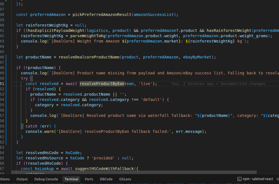
Task: Click hasExplicitPayloadWeight on line 41
Action: tap(56, 30)
